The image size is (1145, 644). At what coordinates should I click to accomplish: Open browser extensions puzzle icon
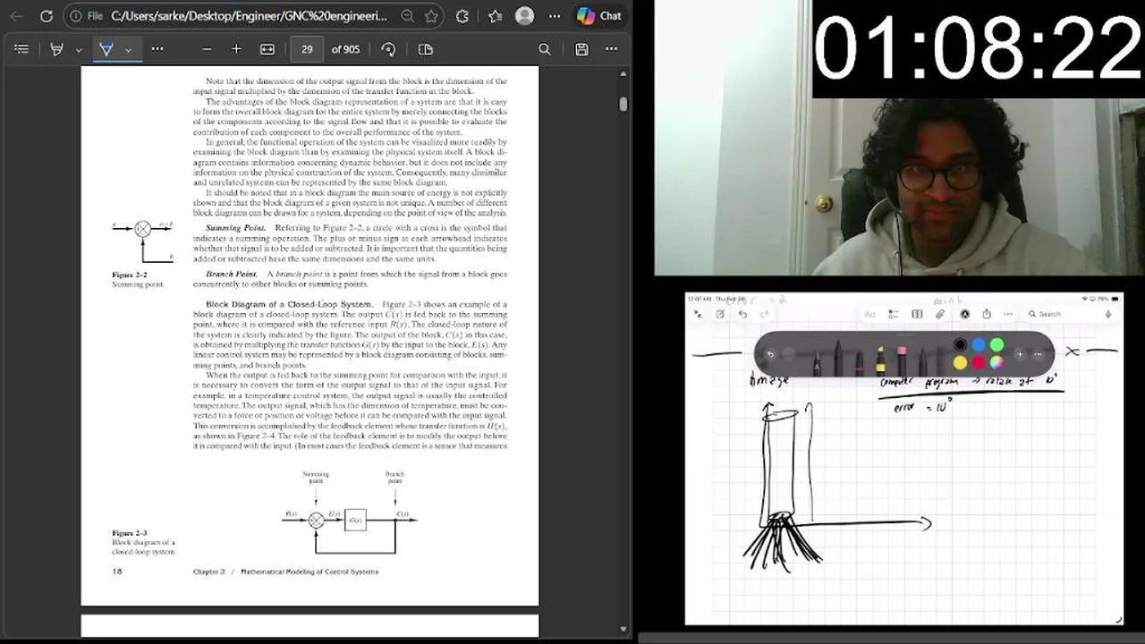click(463, 16)
